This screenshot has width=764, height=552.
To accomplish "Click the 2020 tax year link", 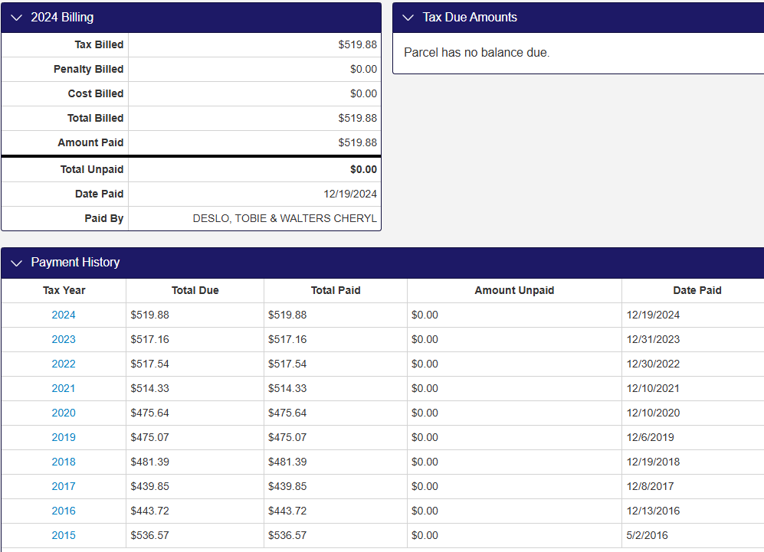I will [x=64, y=413].
